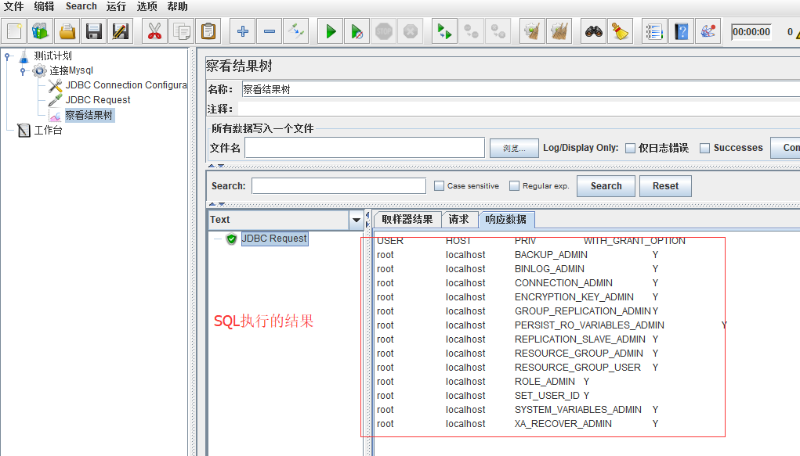Switch to the 响应数据 tab
The height and width of the screenshot is (456, 800).
505,220
